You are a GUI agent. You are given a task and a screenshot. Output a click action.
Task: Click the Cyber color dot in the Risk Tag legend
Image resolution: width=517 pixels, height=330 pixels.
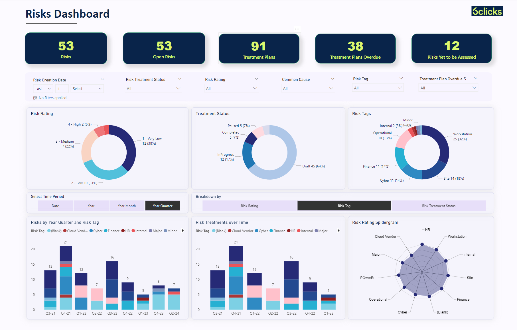point(91,231)
